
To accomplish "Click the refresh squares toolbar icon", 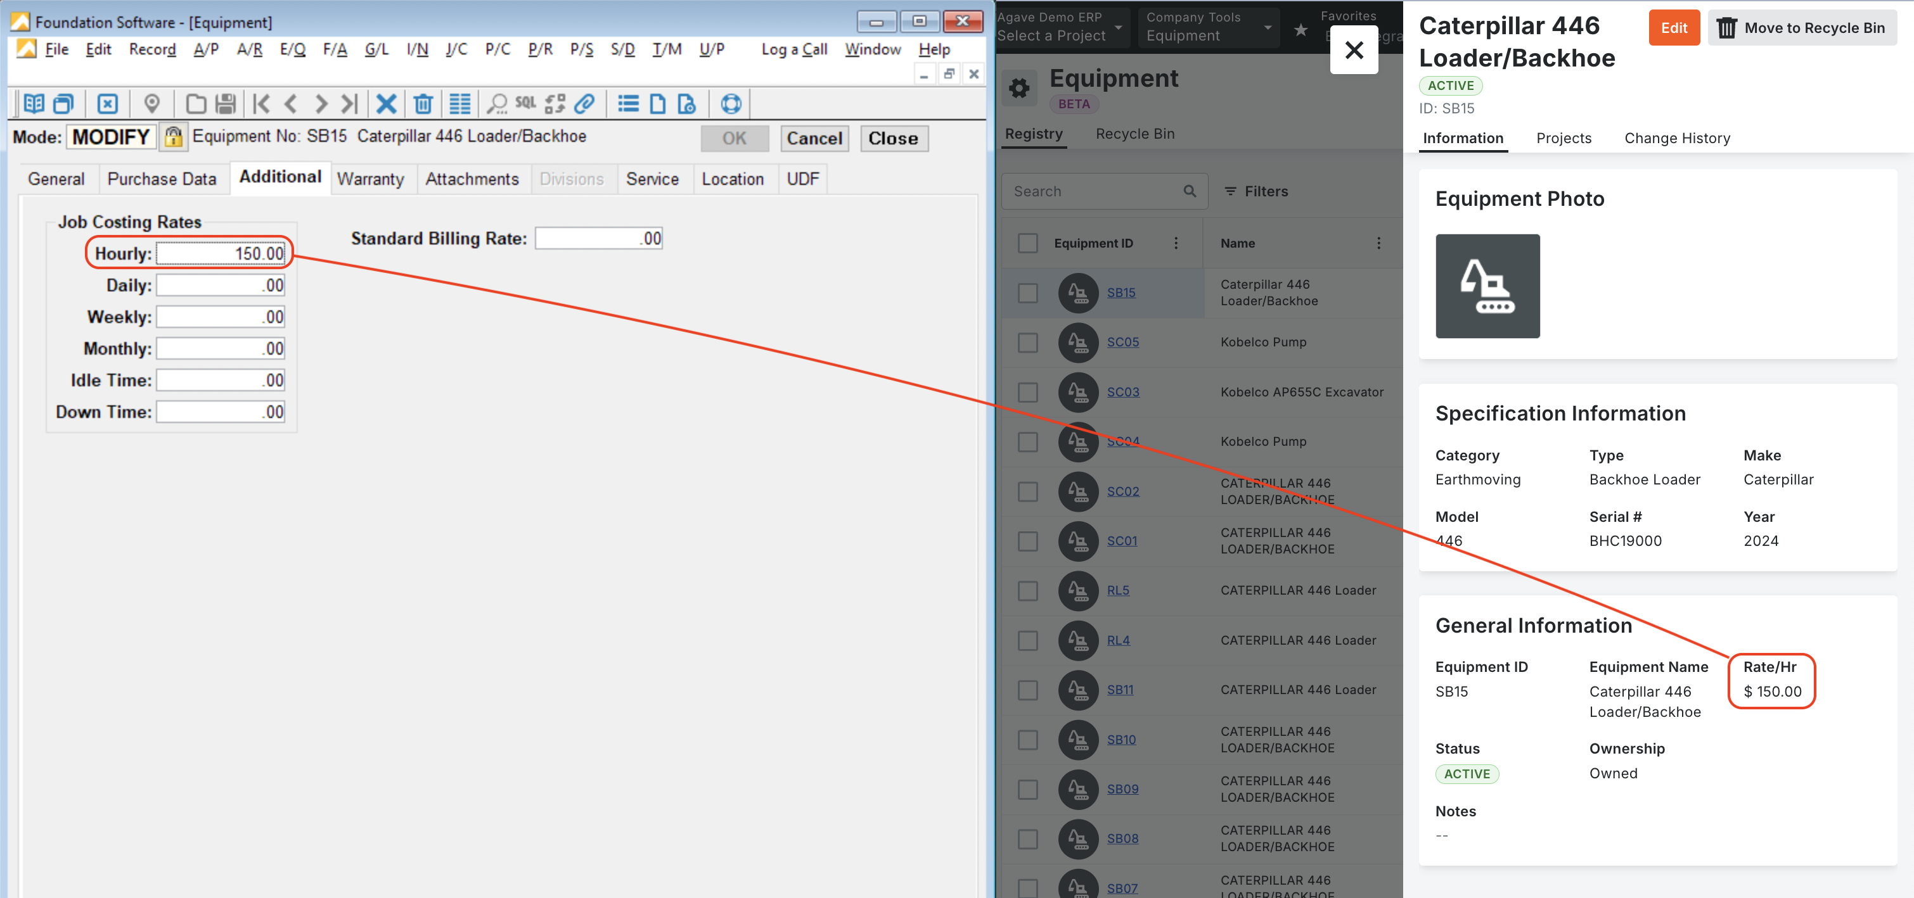I will point(555,103).
